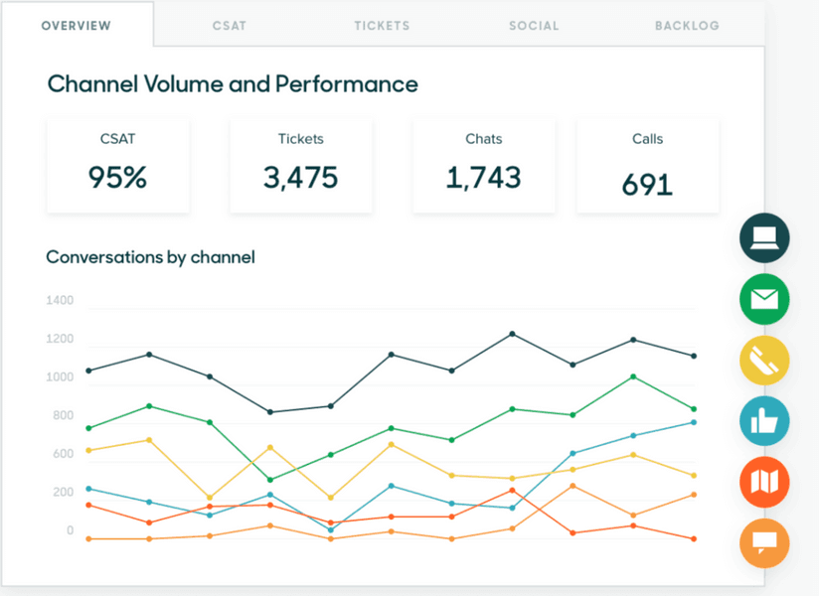Select the Social tab
The height and width of the screenshot is (596, 819).
coord(534,26)
